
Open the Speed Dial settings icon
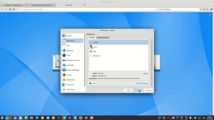click(210, 15)
